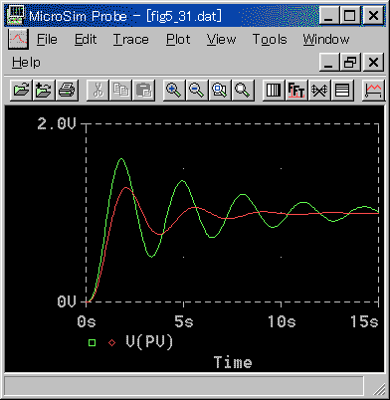Open the Help menu

click(26, 63)
